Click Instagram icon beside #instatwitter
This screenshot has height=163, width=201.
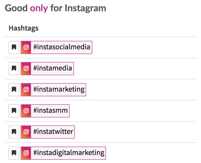tap(26, 132)
